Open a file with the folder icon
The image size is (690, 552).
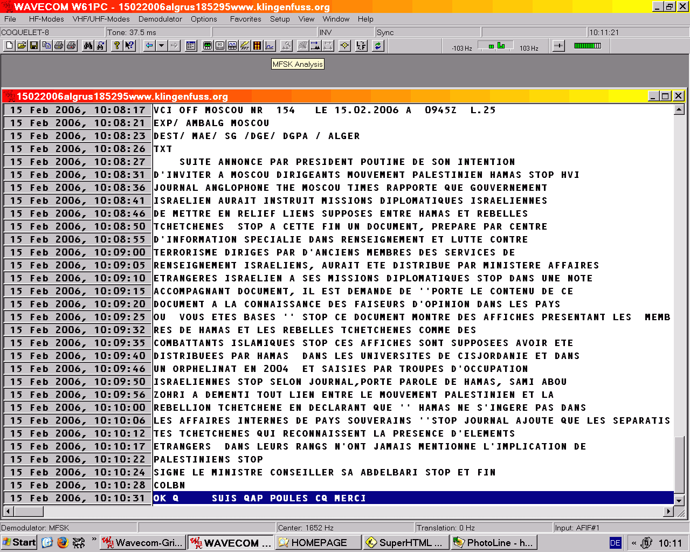coord(22,46)
